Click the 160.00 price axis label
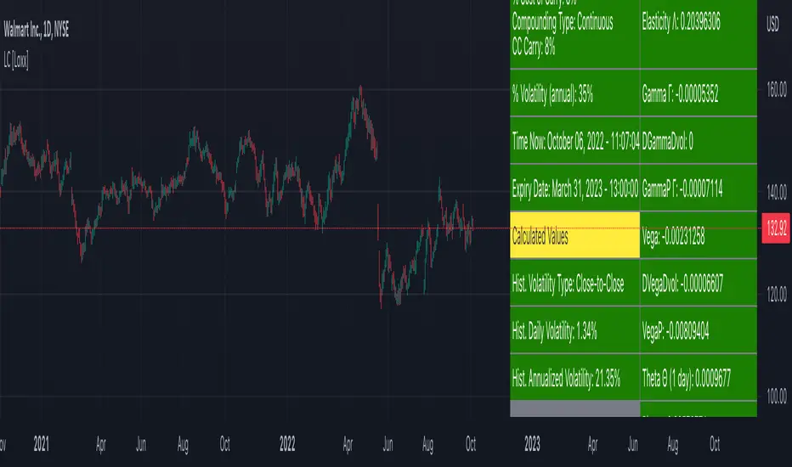 pos(773,90)
